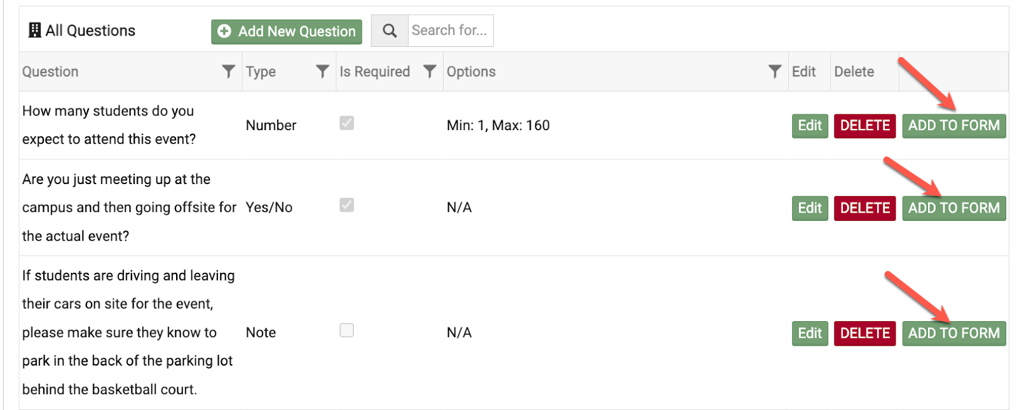Toggle Is Required for the offsite question
The width and height of the screenshot is (1017, 410).
(346, 205)
